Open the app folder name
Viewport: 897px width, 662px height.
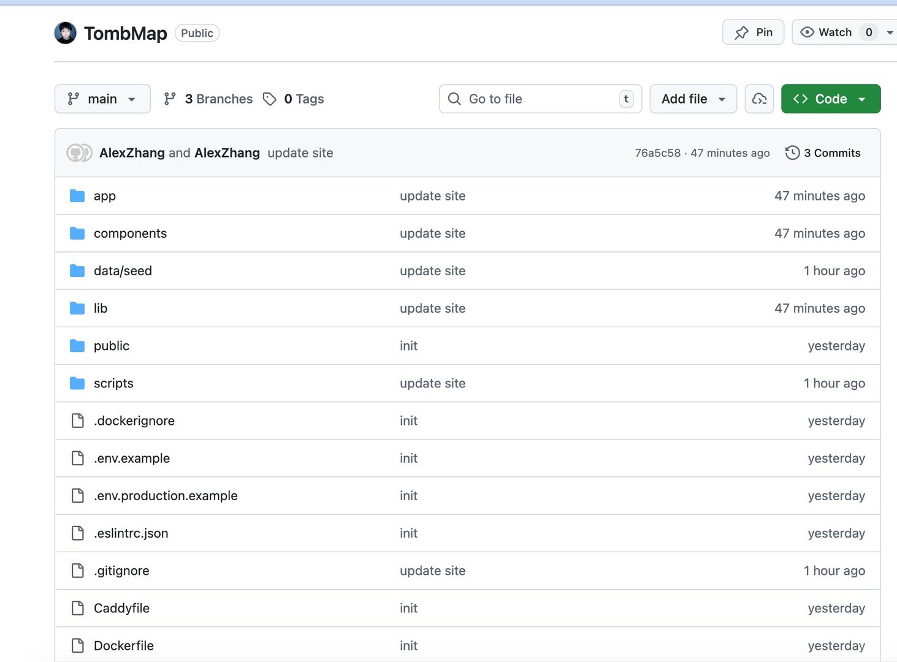pos(105,196)
